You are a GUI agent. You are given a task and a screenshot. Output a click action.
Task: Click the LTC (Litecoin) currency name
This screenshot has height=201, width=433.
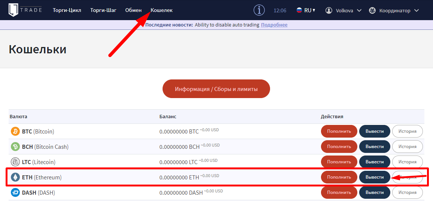[39, 162]
